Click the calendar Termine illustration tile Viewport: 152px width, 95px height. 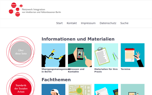coord(132,55)
